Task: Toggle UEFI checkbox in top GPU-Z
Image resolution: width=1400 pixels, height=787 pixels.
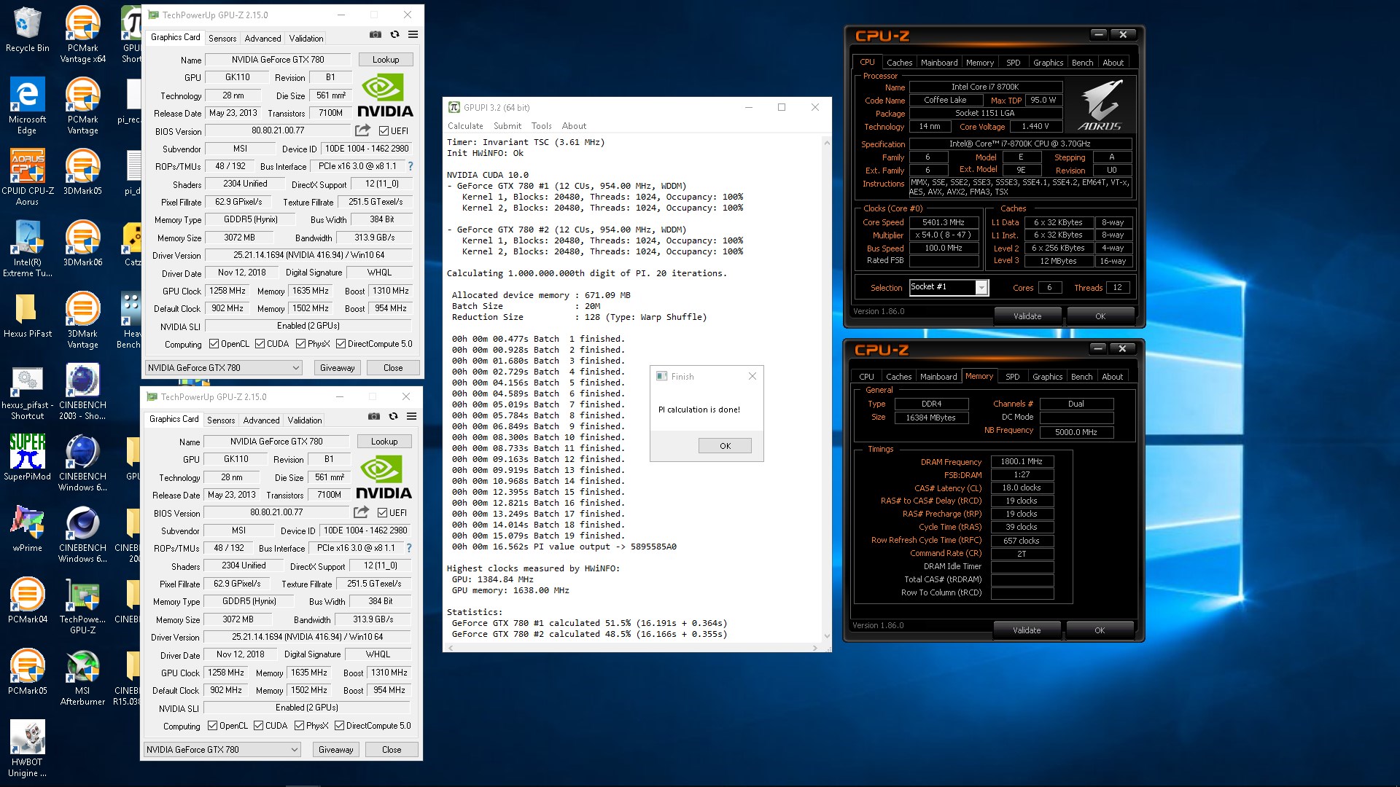Action: [384, 131]
